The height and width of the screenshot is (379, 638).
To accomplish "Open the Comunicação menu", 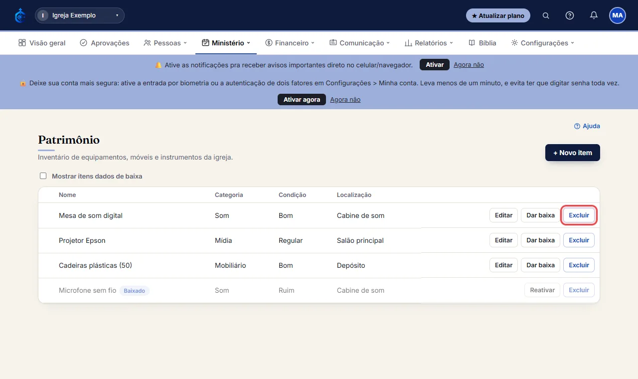I will click(x=360, y=43).
